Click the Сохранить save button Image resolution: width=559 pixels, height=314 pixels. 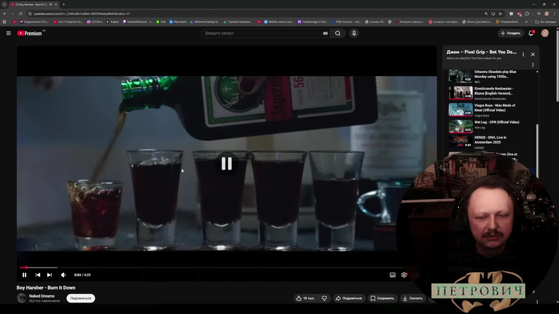coord(382,298)
